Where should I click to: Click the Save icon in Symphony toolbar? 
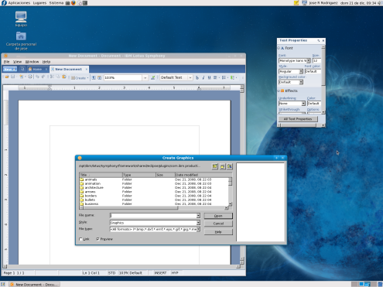point(12,77)
